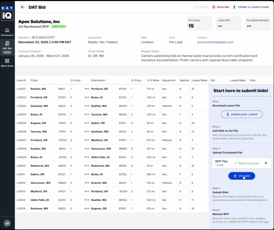Click the route arrow icon in lane L45008
This screenshot has height=230, width=274.
tap(87, 148)
